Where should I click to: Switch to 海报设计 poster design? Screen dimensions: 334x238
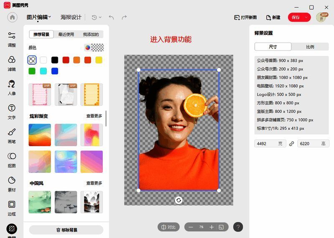click(x=71, y=17)
